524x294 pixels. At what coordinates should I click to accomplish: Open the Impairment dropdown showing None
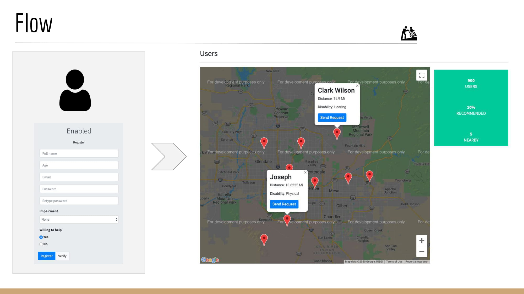click(79, 220)
